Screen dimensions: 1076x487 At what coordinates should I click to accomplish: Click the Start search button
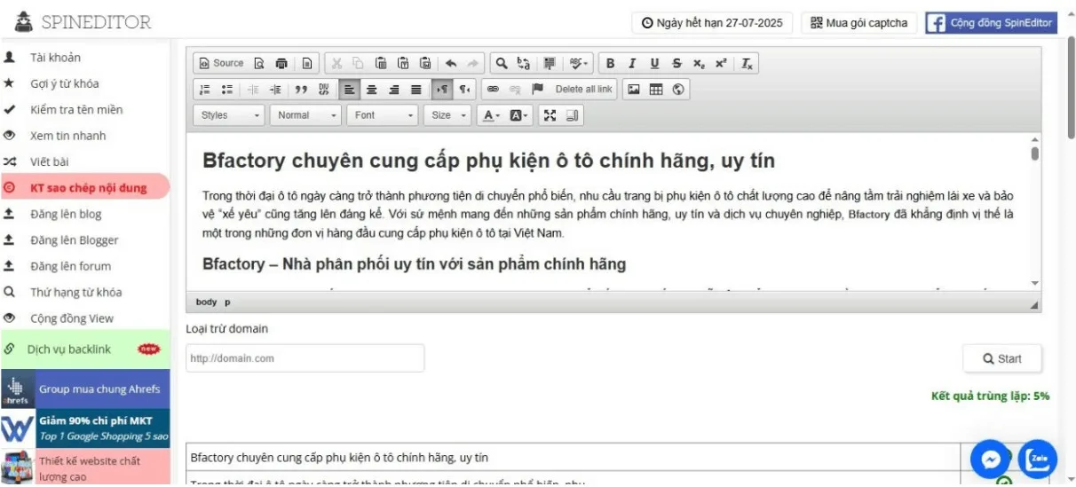(x=1002, y=359)
